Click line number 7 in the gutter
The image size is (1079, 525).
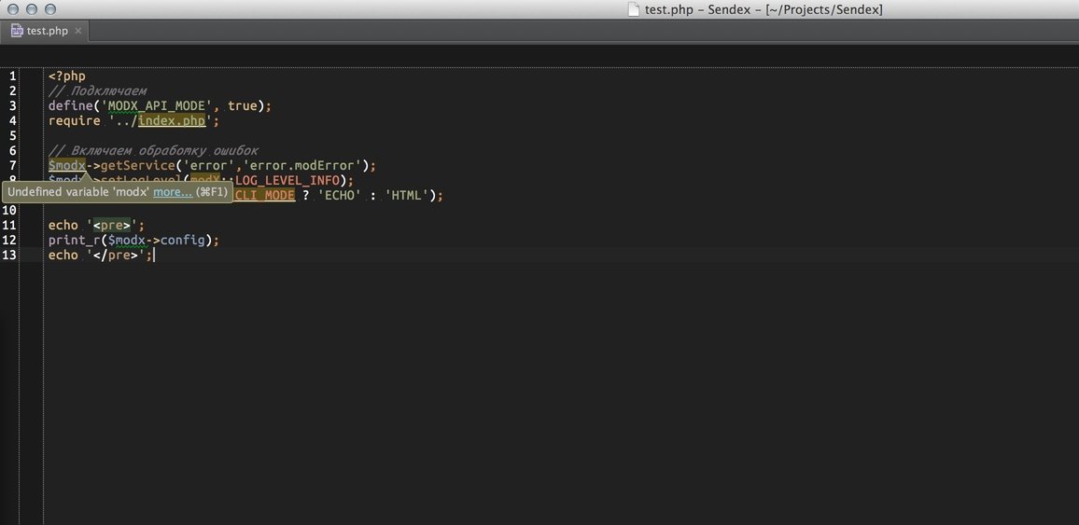click(x=12, y=165)
